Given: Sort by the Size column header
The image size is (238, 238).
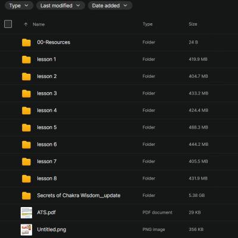Looking at the screenshot, I should (193, 24).
